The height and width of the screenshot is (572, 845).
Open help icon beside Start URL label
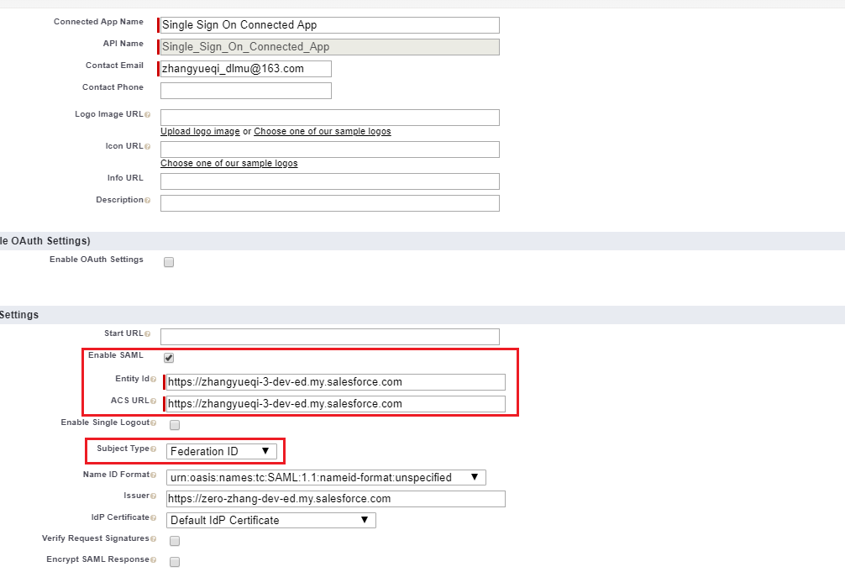click(148, 334)
